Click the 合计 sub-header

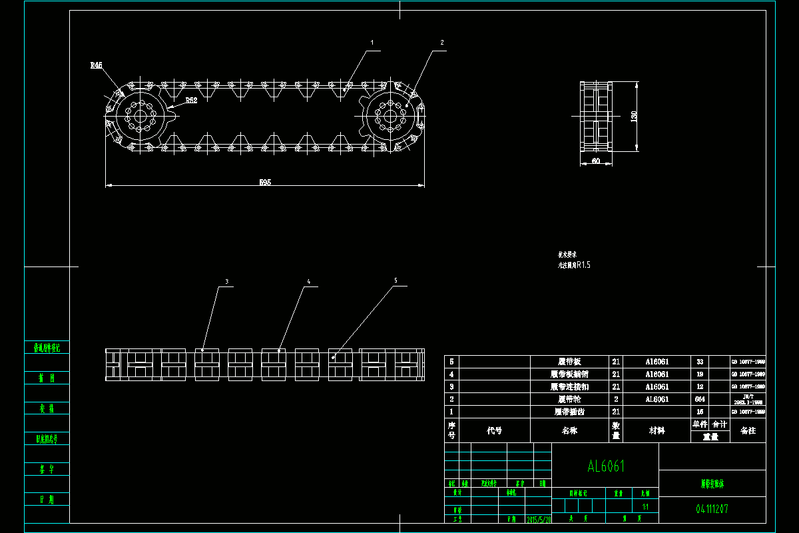coord(720,424)
